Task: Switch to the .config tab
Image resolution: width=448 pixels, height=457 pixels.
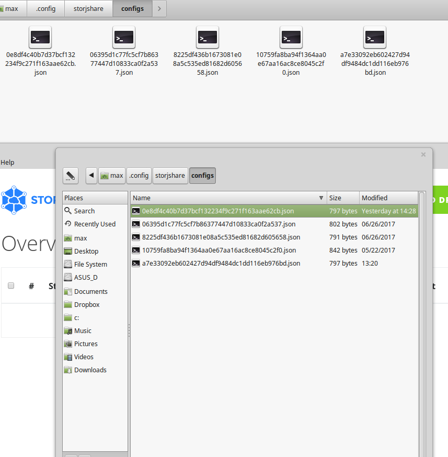Action: 45,8
